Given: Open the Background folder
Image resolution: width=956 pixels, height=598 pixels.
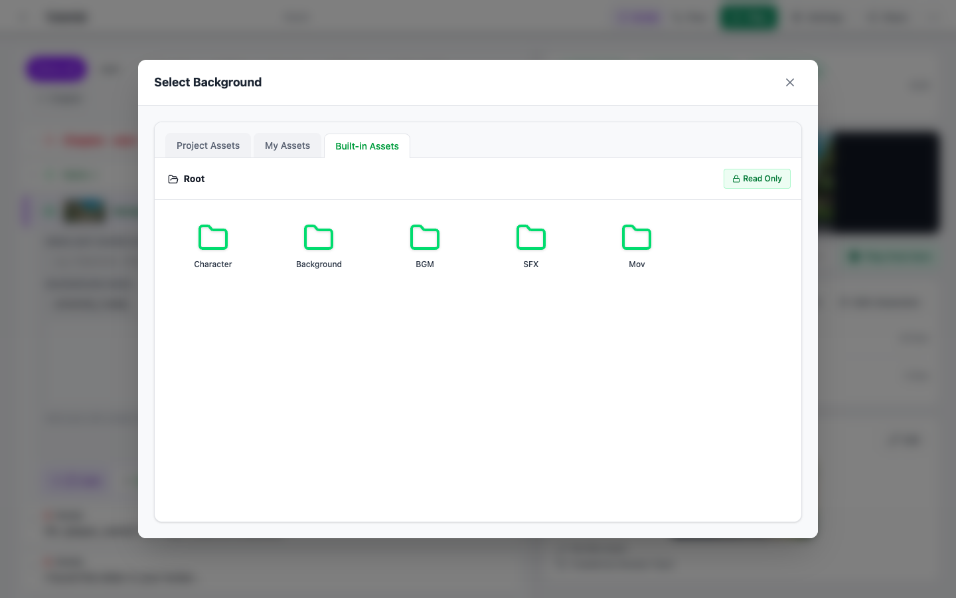Looking at the screenshot, I should 319,246.
